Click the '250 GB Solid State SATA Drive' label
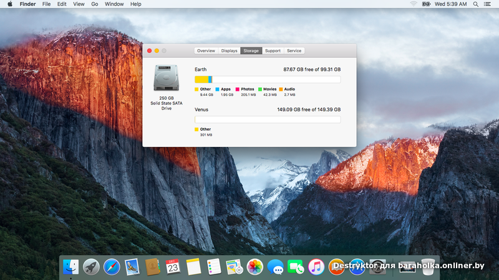499x280 pixels. 167,103
